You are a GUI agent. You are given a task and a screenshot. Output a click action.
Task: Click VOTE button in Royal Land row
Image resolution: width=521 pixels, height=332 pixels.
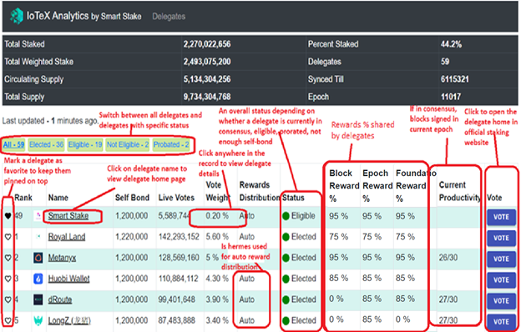[x=501, y=238]
